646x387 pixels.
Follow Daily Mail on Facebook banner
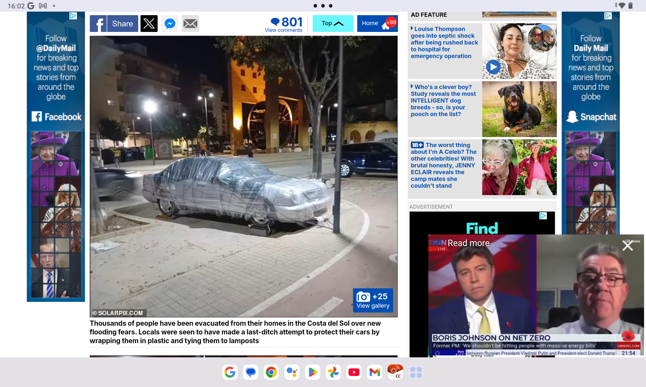[x=56, y=157]
